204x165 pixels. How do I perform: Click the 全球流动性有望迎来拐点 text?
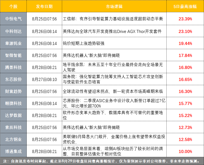coord(113,91)
